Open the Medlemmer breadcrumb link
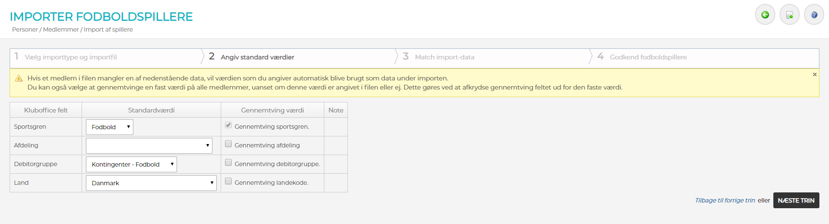The width and height of the screenshot is (829, 224). [61, 30]
